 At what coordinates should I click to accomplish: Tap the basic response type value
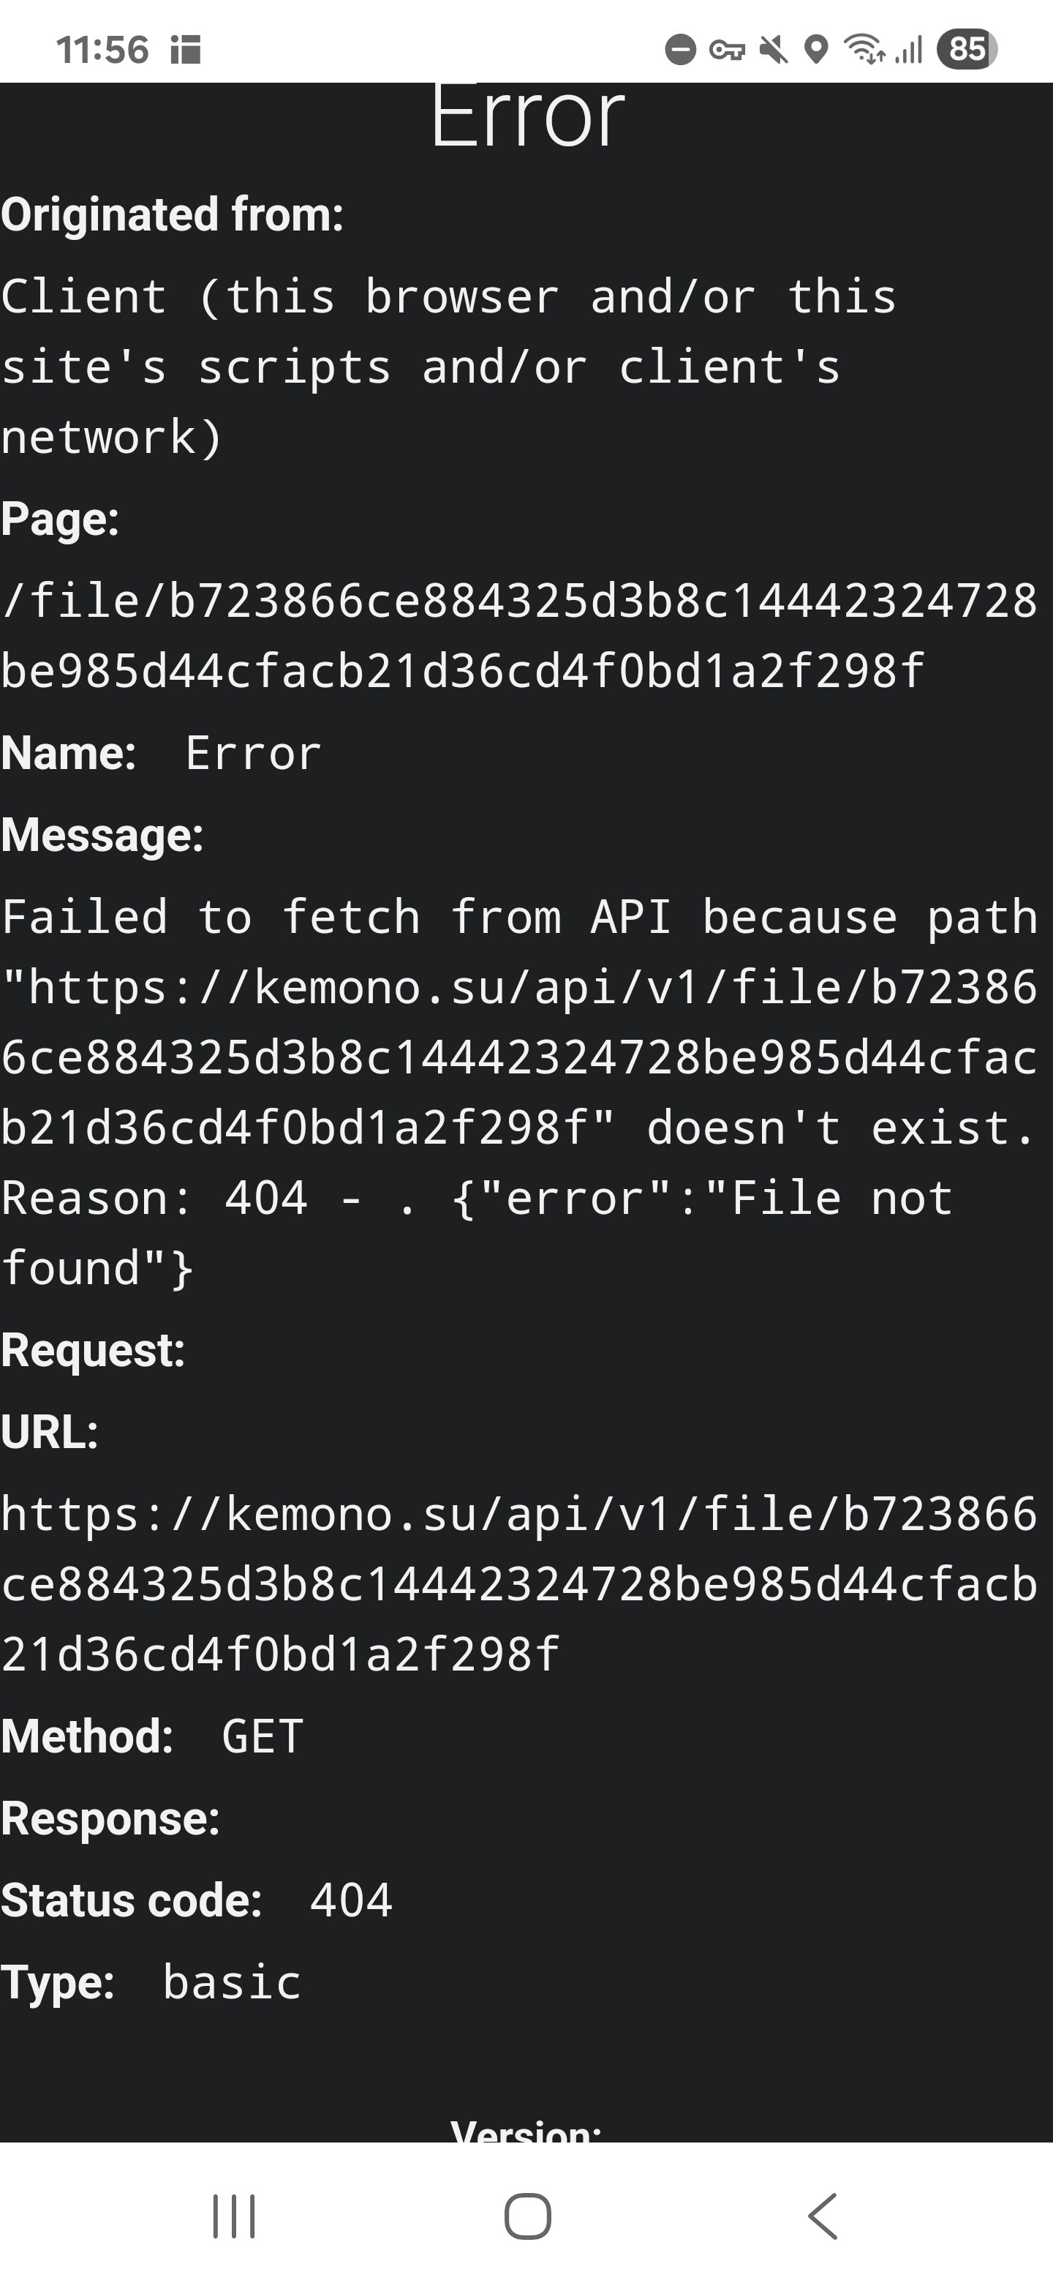tap(232, 1982)
